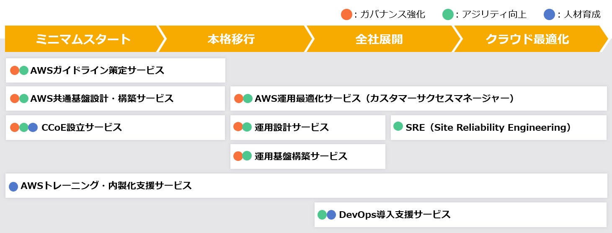The height and width of the screenshot is (233, 612).
Task: Select the 全社展開 phase arrow
Action: (379, 39)
